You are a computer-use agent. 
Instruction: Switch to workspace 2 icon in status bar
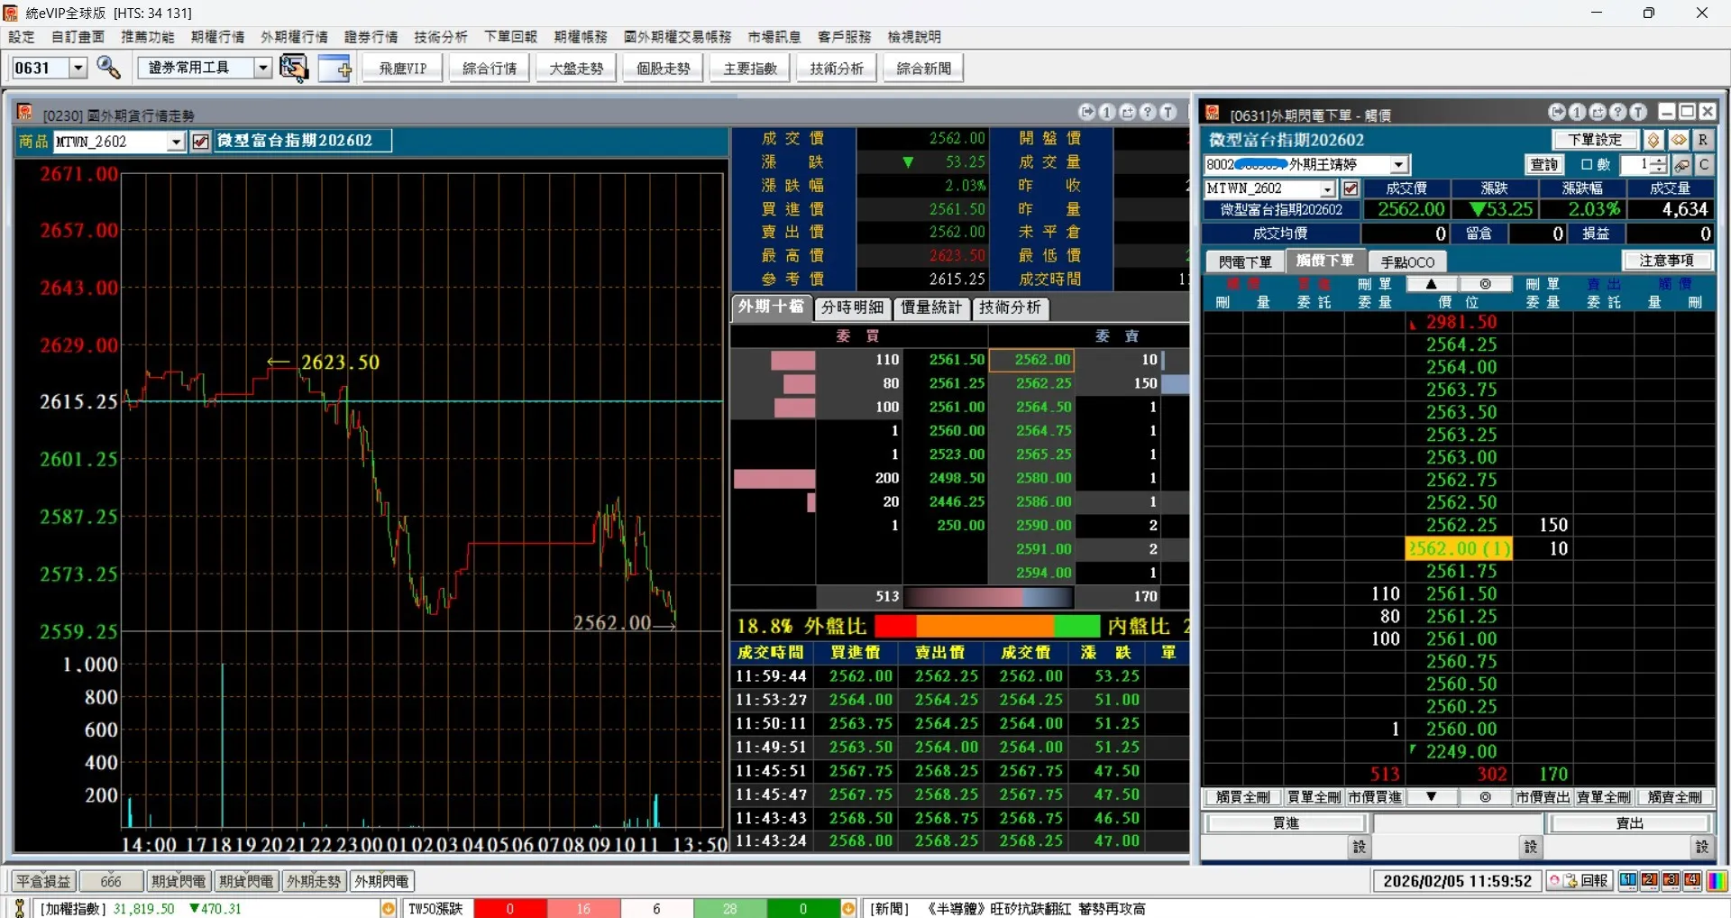coord(1649,881)
